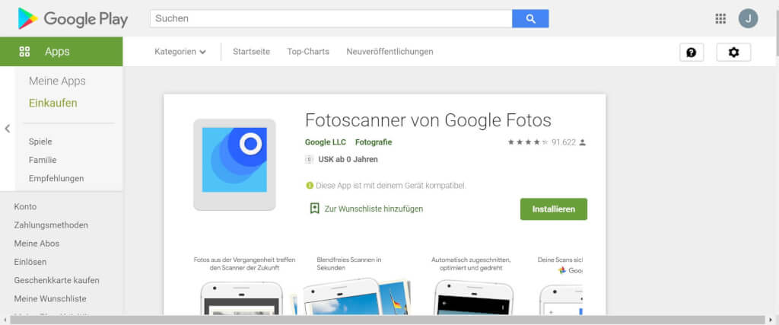Click the 91.622 ratings count
Image resolution: width=779 pixels, height=325 pixels.
pyautogui.click(x=564, y=142)
